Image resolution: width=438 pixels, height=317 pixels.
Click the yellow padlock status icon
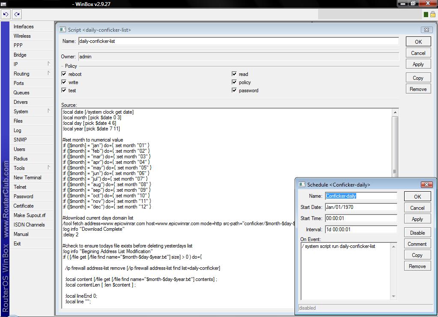pyautogui.click(x=432, y=15)
